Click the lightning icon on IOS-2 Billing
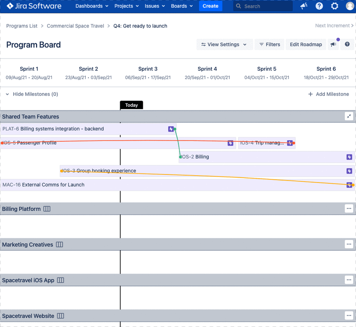This screenshot has height=327, width=356. (x=349, y=157)
